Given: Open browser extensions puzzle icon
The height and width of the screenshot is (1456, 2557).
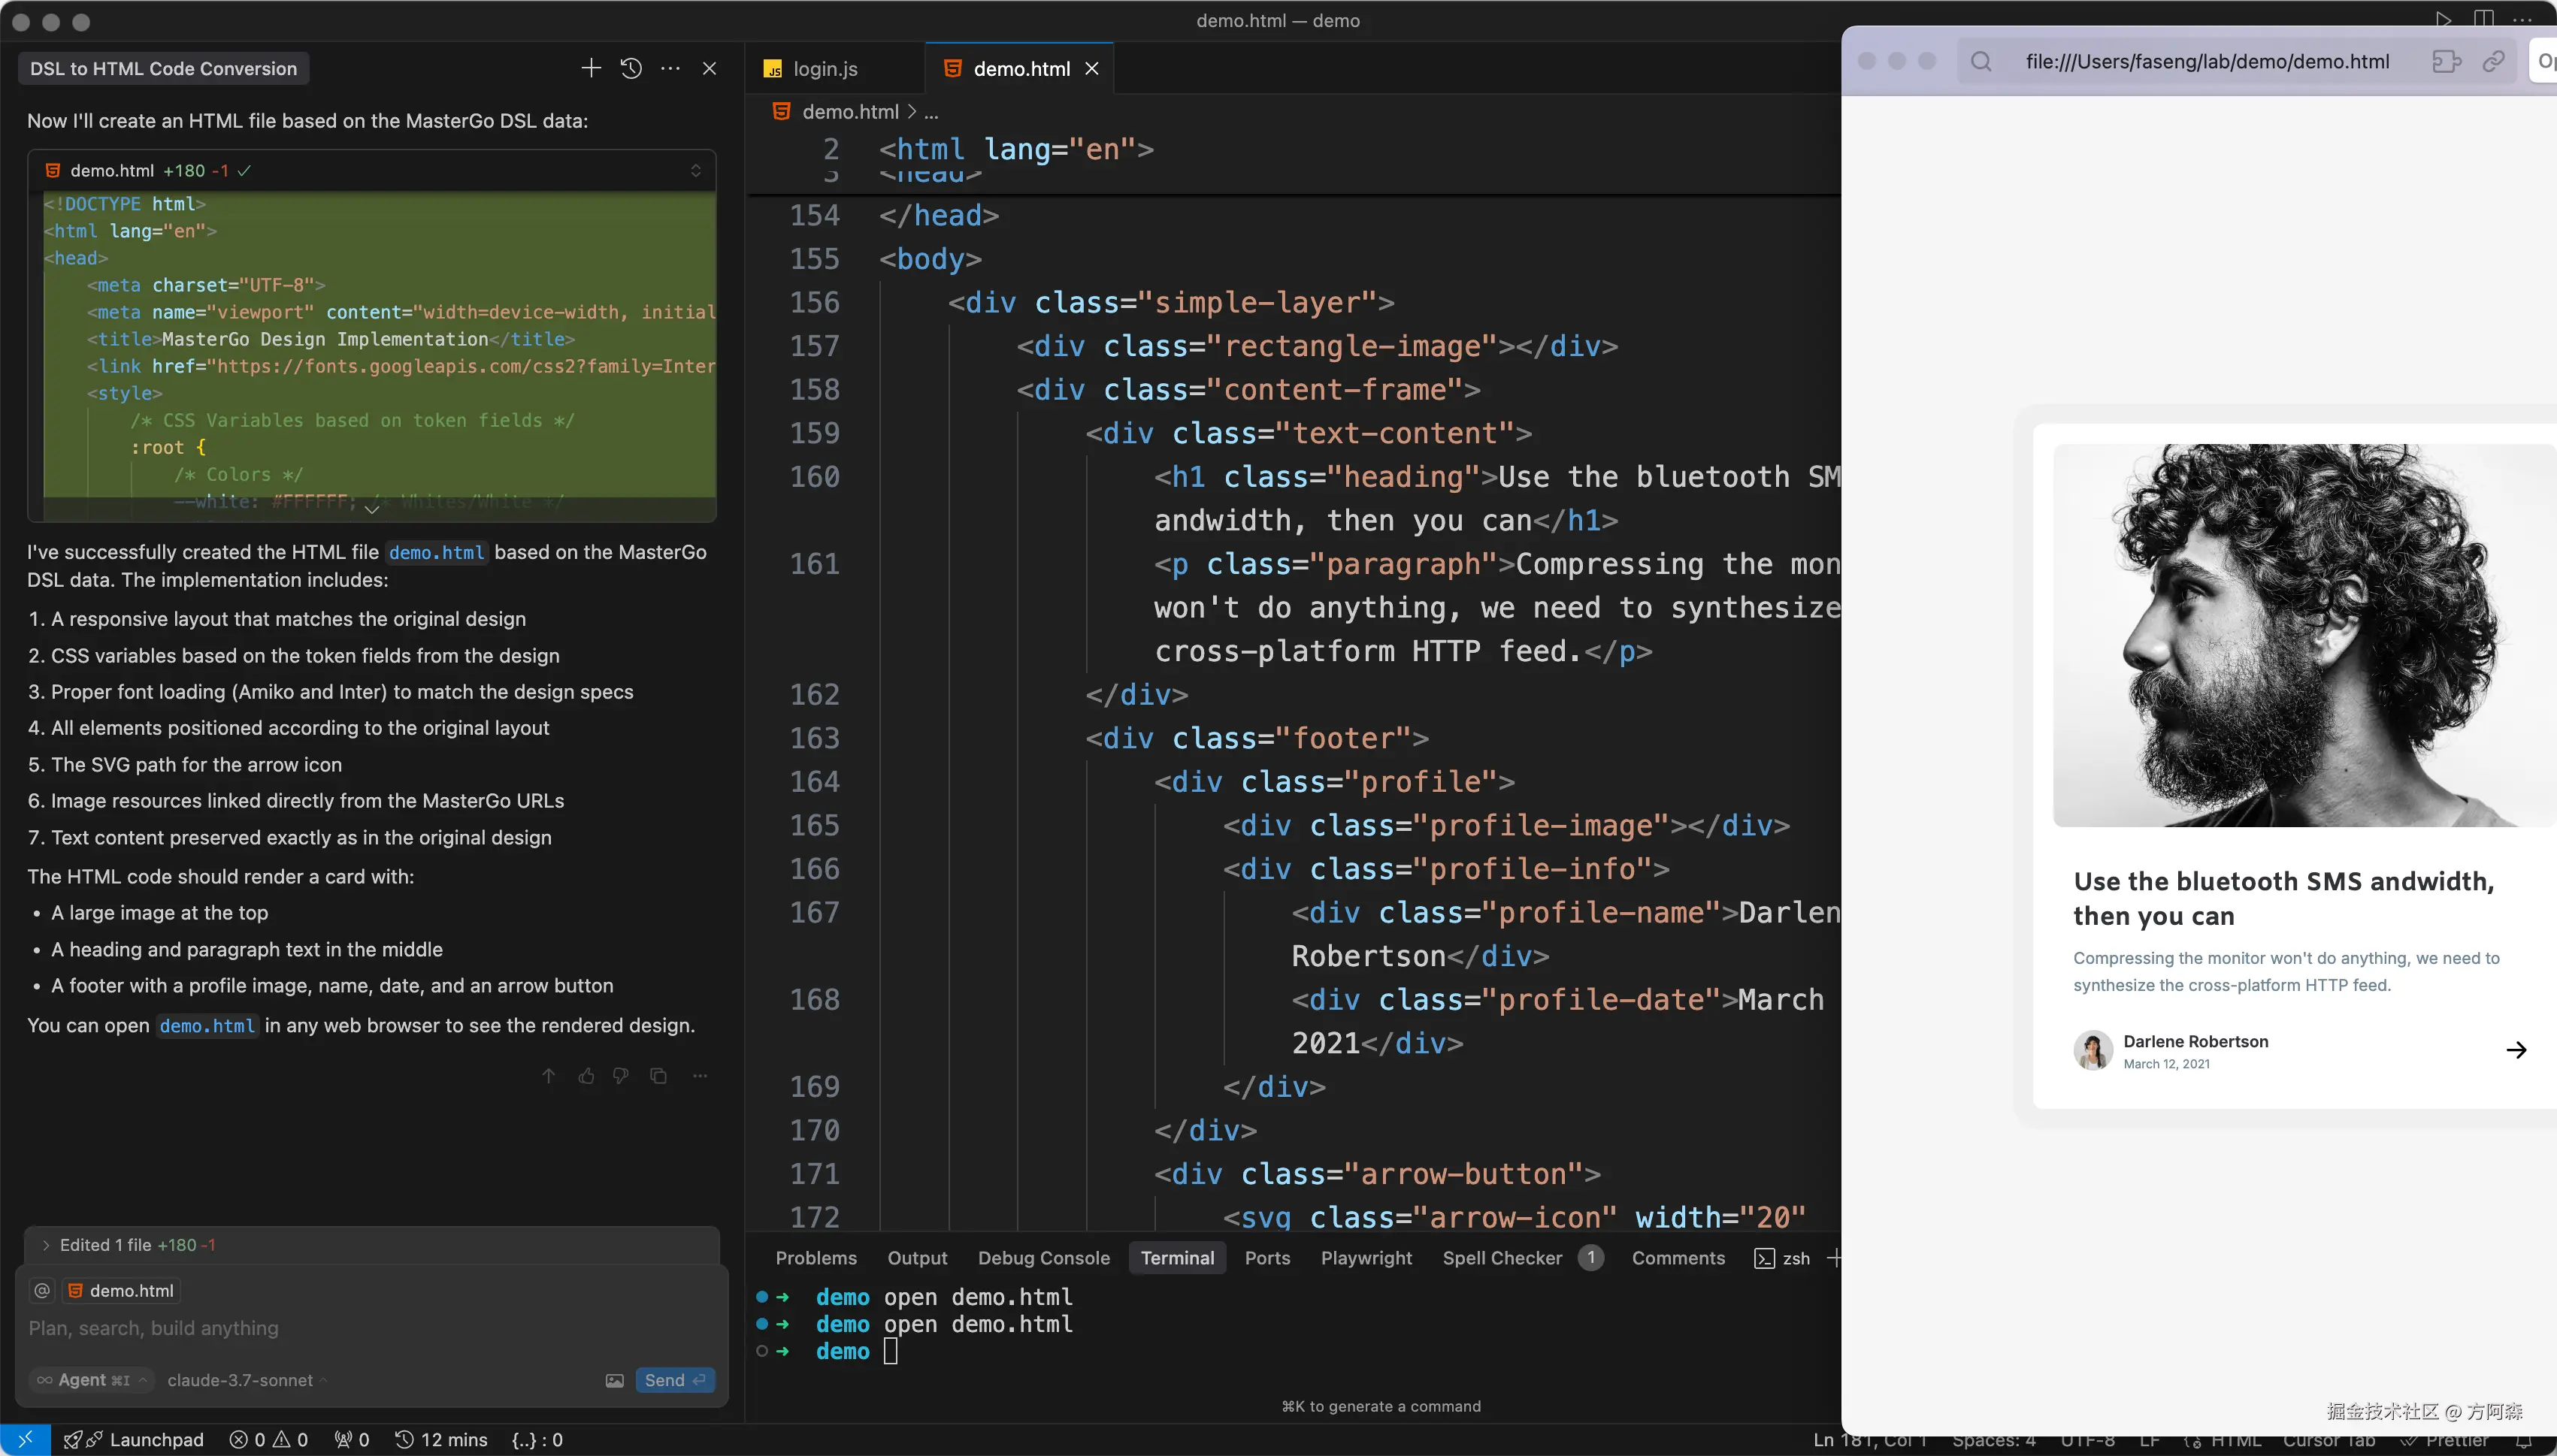Looking at the screenshot, I should [x=2446, y=61].
